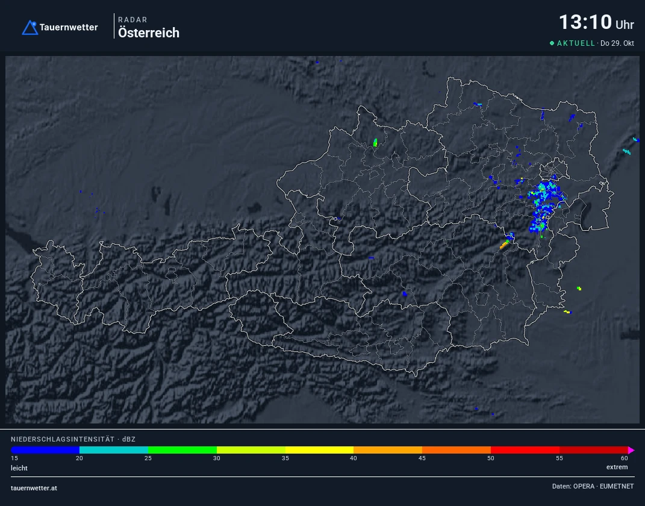Click the date Do 29. Okt
This screenshot has width=645, height=506.
[x=617, y=43]
